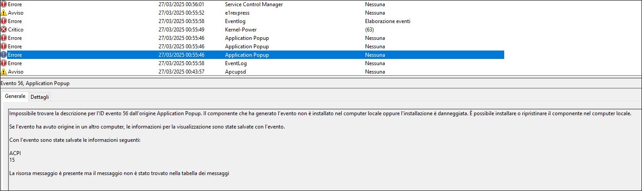
Task: Click the red error icon beside Eventlog Elaborazione eventi
Action: pos(4,21)
